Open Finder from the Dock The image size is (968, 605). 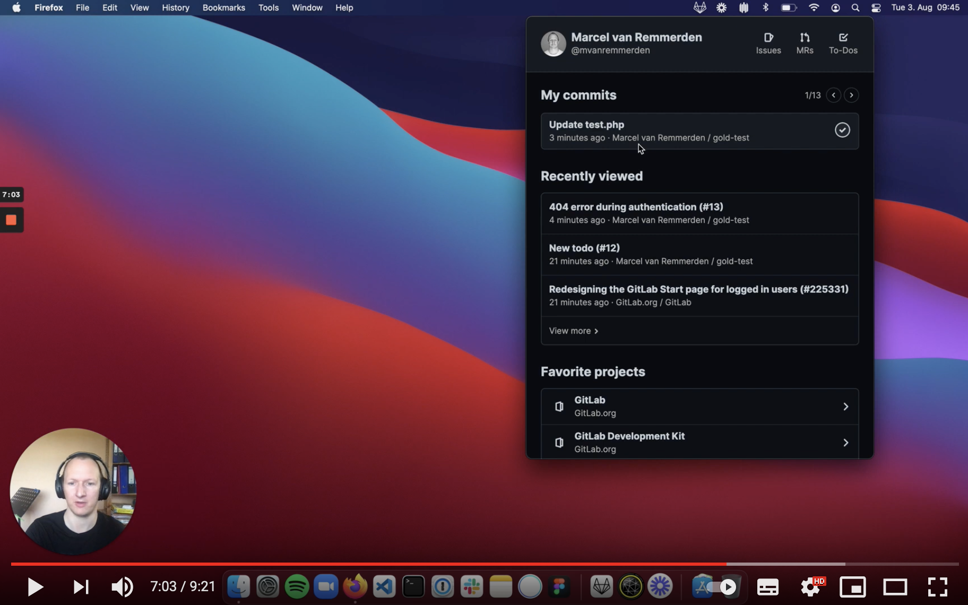click(x=239, y=586)
